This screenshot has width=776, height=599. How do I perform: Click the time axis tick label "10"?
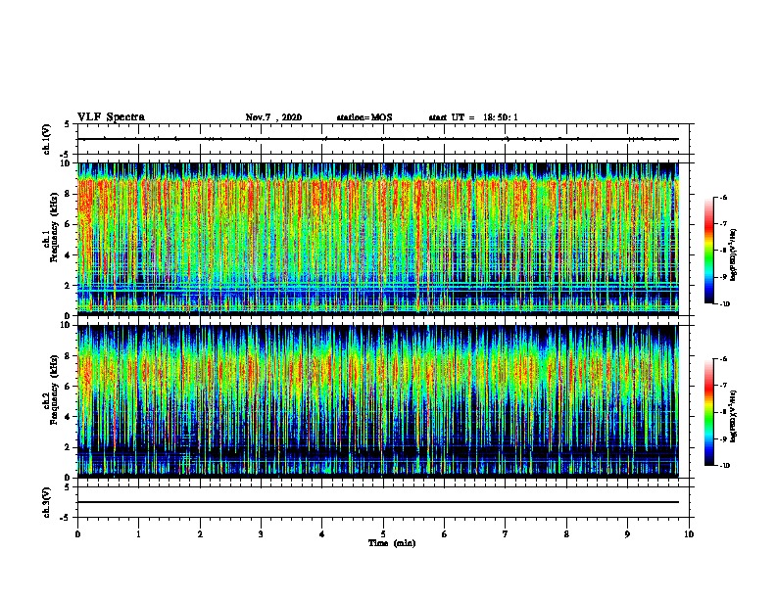click(x=689, y=534)
